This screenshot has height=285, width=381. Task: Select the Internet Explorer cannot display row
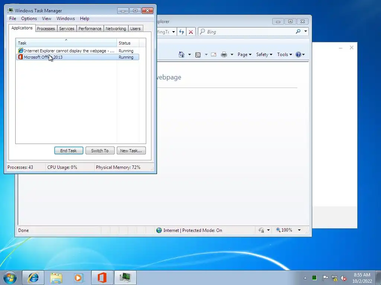click(x=77, y=50)
